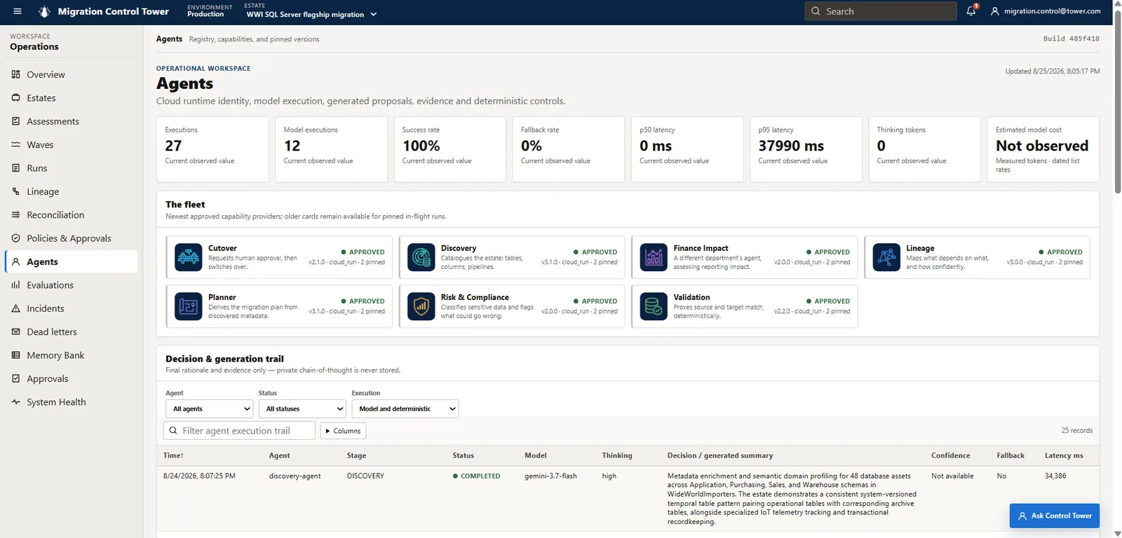
Task: Click the Success rate 100% value
Action: click(421, 146)
